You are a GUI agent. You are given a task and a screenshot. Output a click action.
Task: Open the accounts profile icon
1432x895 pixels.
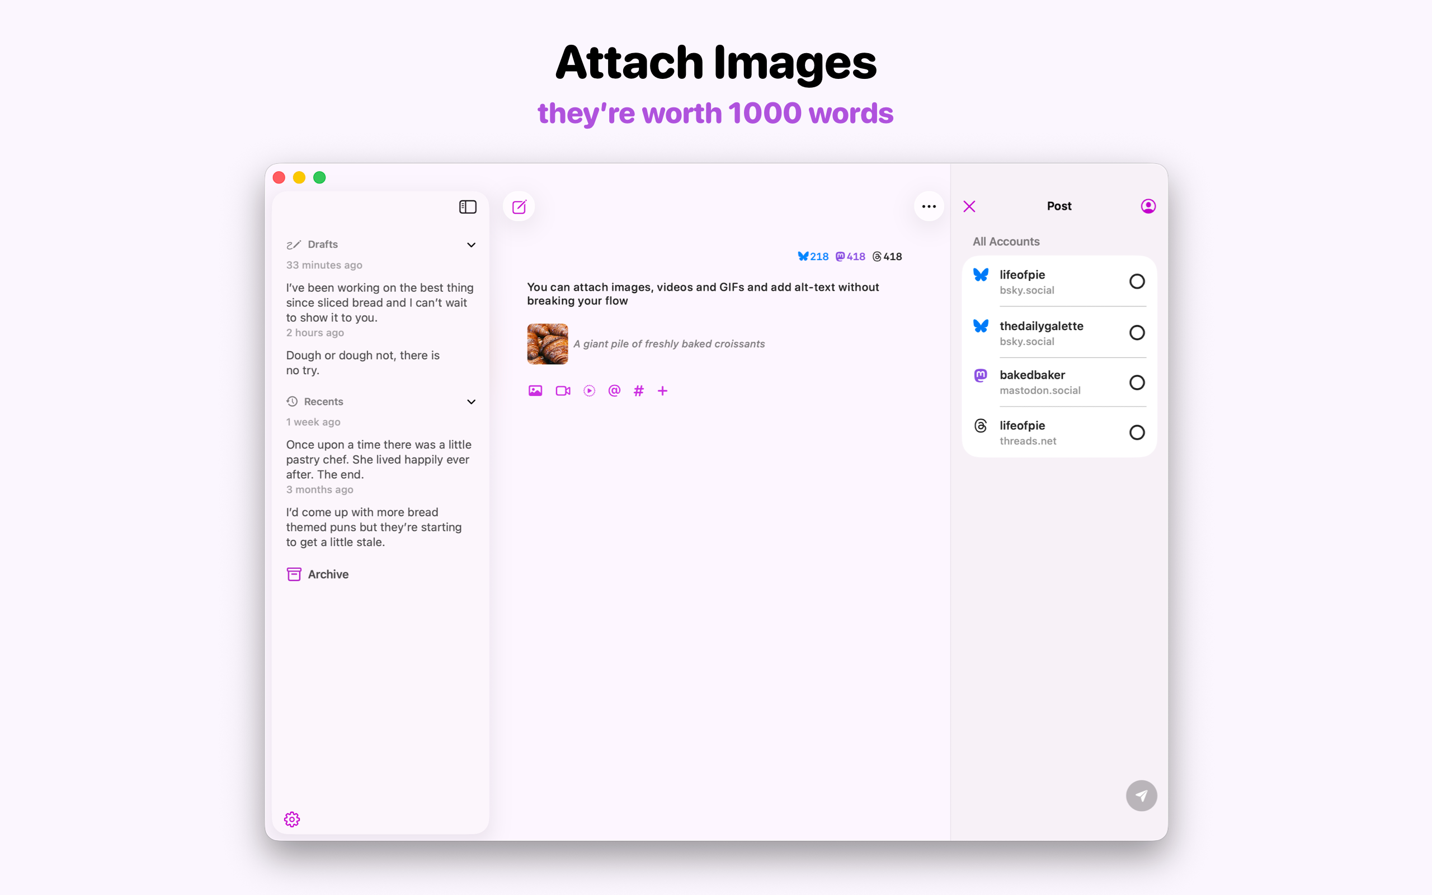pyautogui.click(x=1148, y=206)
